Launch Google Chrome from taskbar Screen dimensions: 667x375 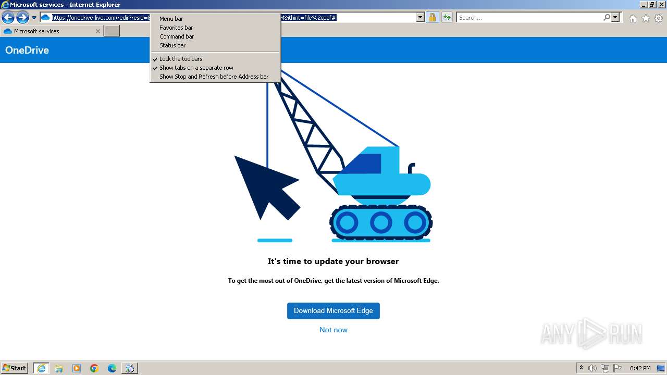click(94, 368)
